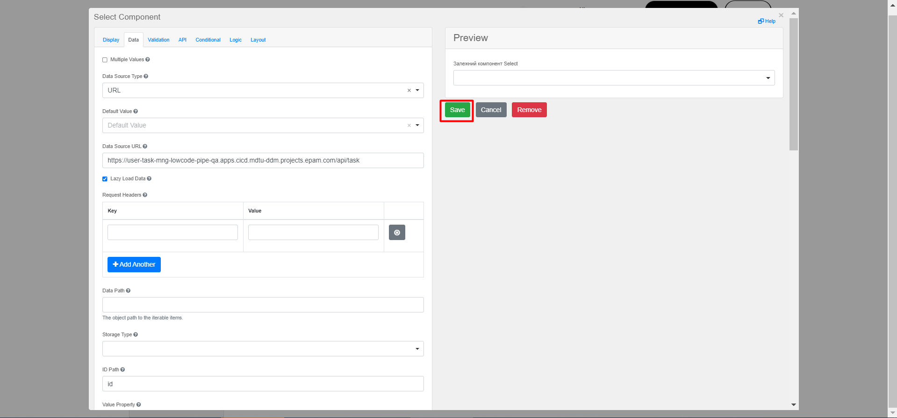Image resolution: width=897 pixels, height=418 pixels.
Task: Open the preview Select component dropdown
Action: (768, 78)
